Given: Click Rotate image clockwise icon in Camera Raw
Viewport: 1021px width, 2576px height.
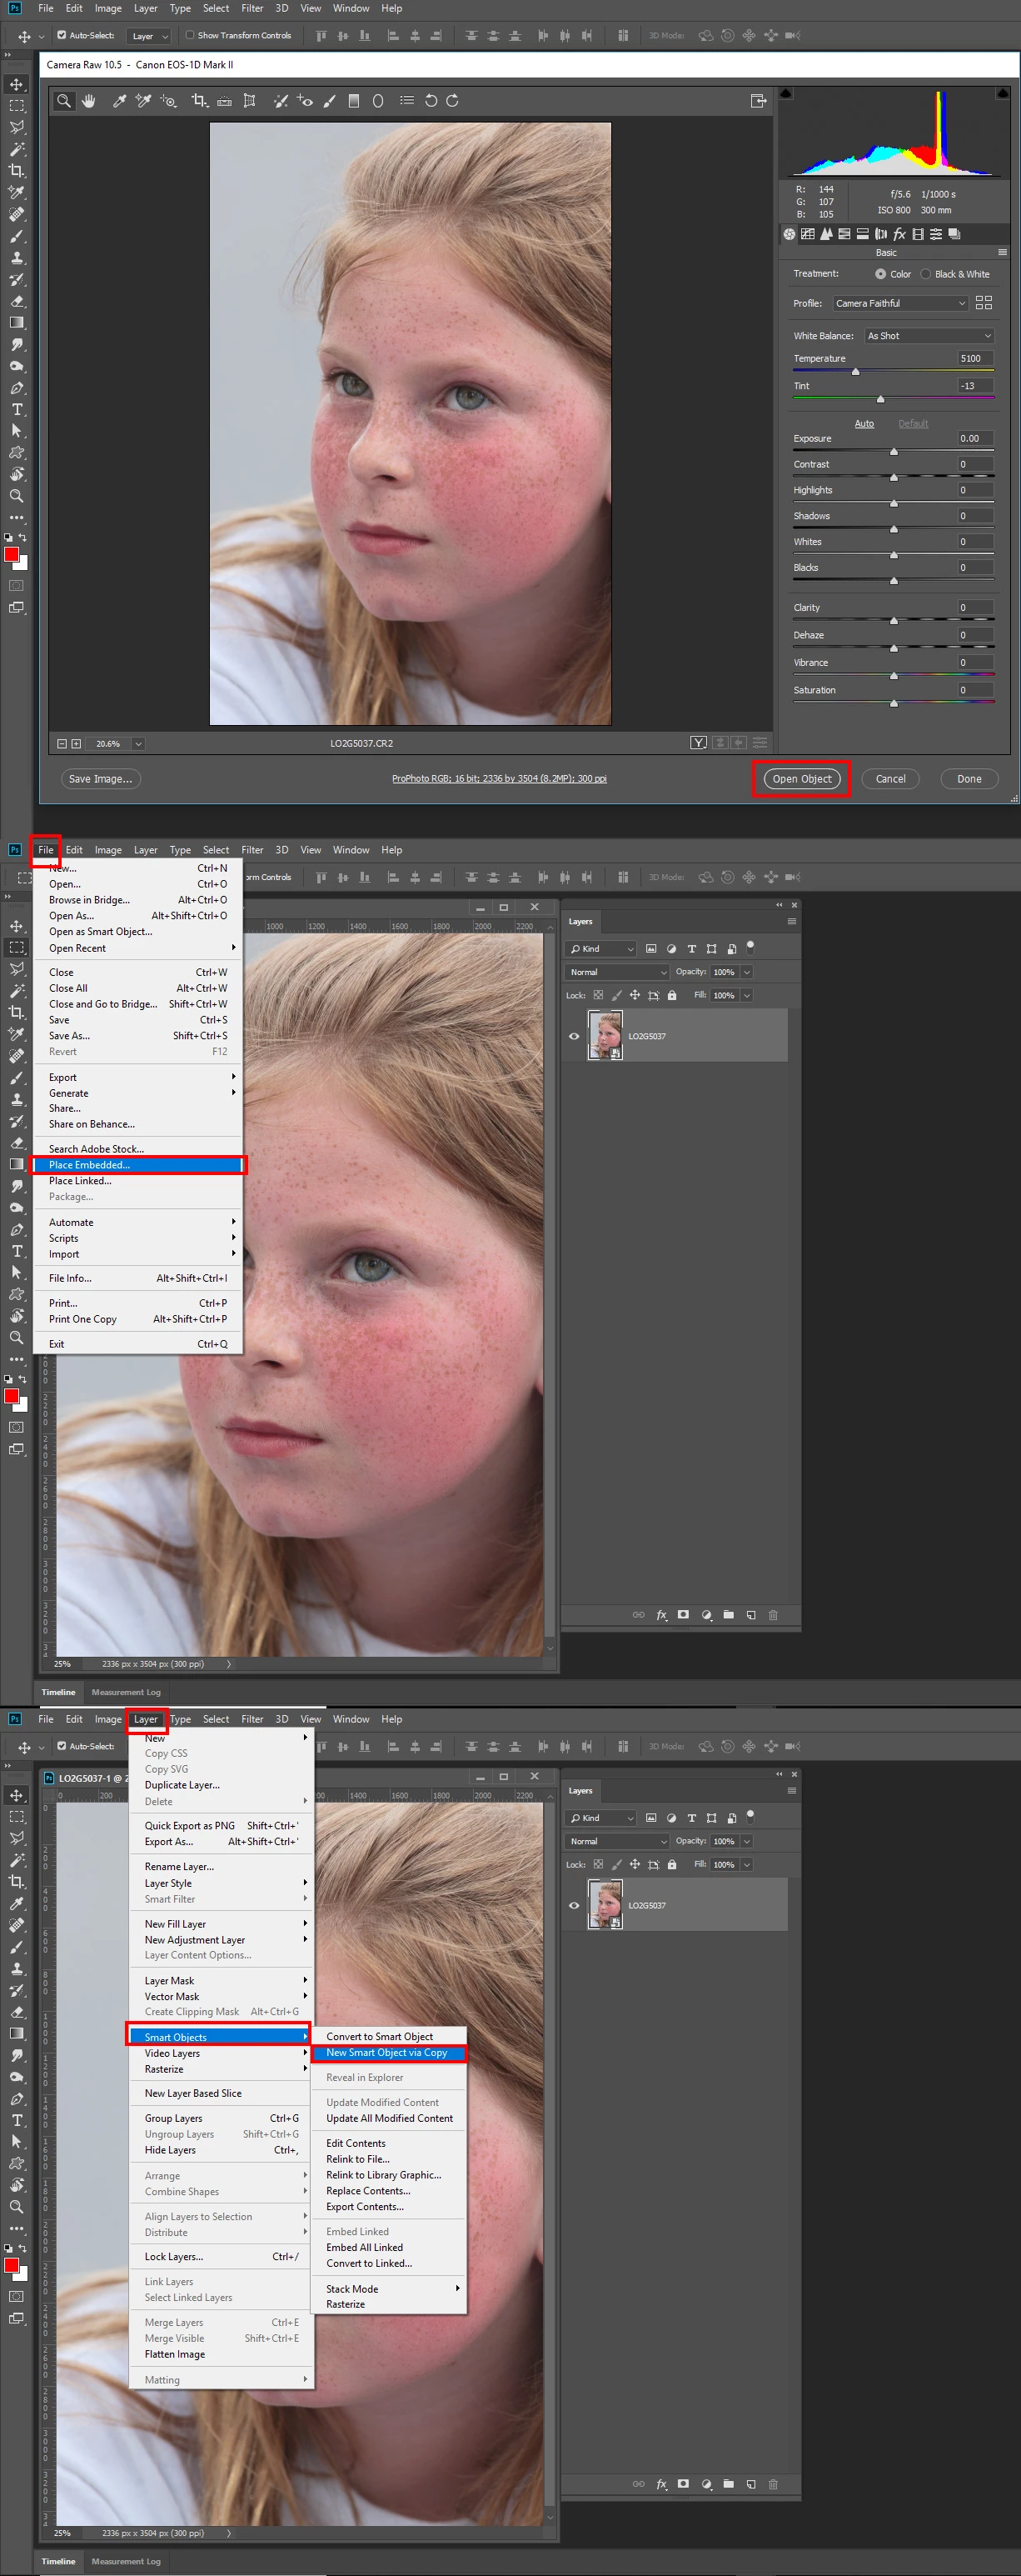Looking at the screenshot, I should coord(452,101).
